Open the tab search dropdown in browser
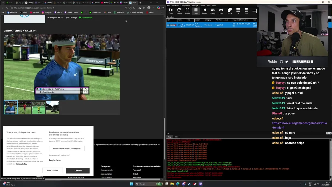This screenshot has height=187, width=332. point(3,3)
